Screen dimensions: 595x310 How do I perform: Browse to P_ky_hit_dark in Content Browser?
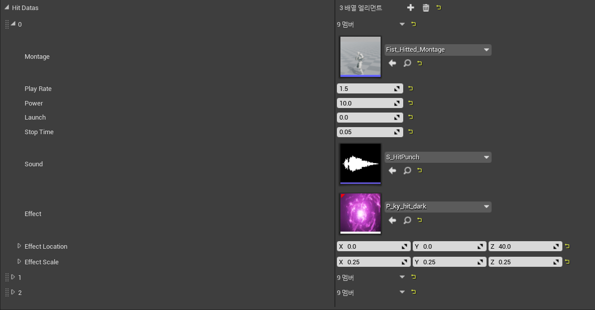point(407,221)
